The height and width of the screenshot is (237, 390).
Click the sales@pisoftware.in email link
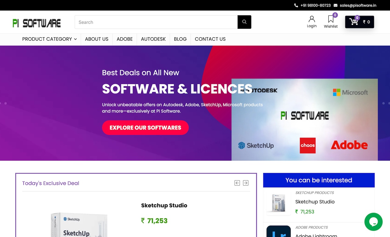[358, 5]
